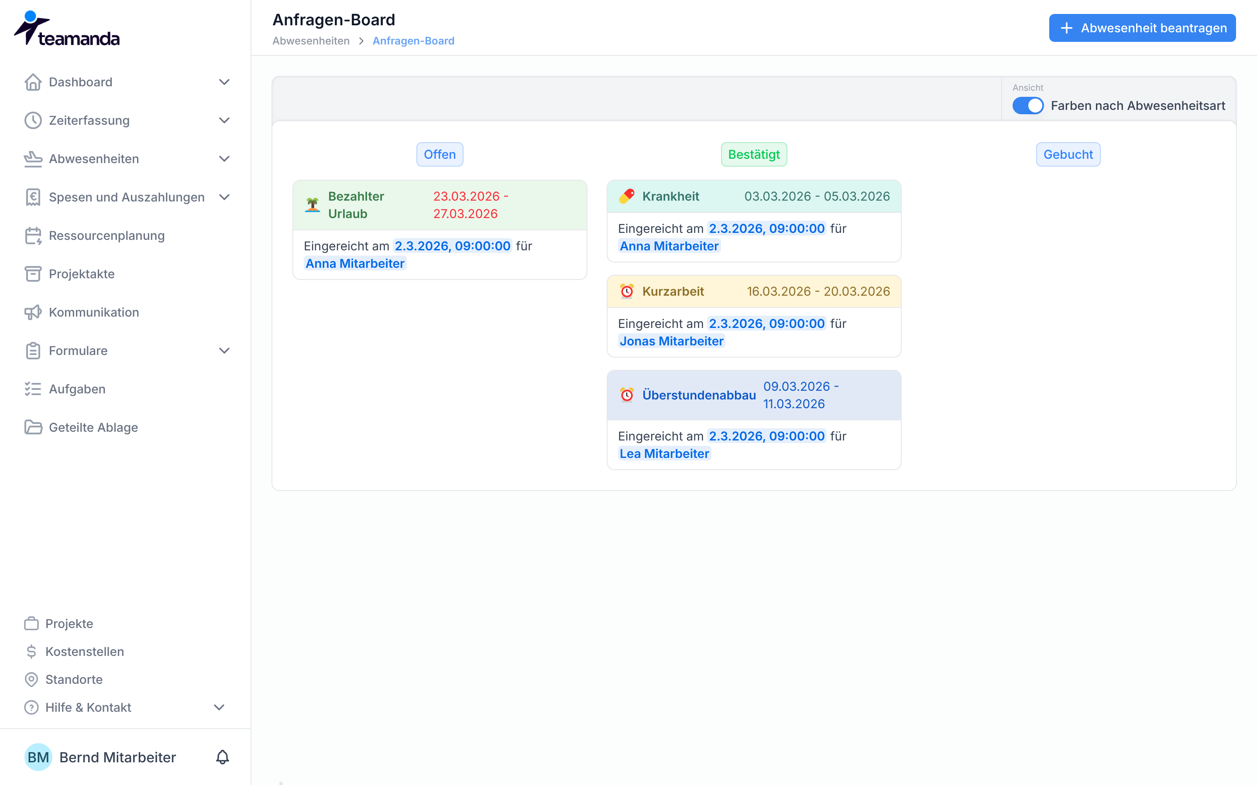Click the Standorte location pin icon
This screenshot has height=785, width=1257.
coord(32,679)
